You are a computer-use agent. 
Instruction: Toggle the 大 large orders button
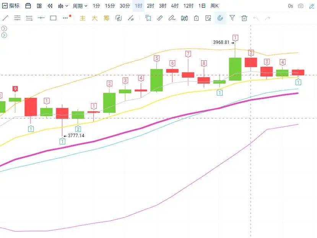click(94, 18)
